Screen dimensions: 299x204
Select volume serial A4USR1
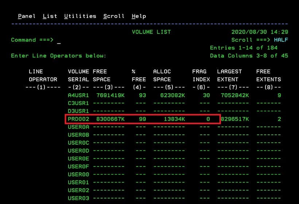[x=78, y=95]
